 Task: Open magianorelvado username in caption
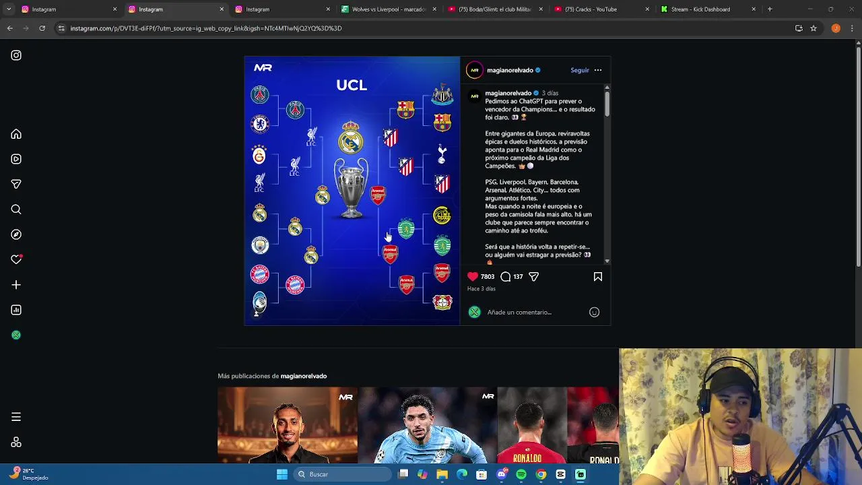508,93
